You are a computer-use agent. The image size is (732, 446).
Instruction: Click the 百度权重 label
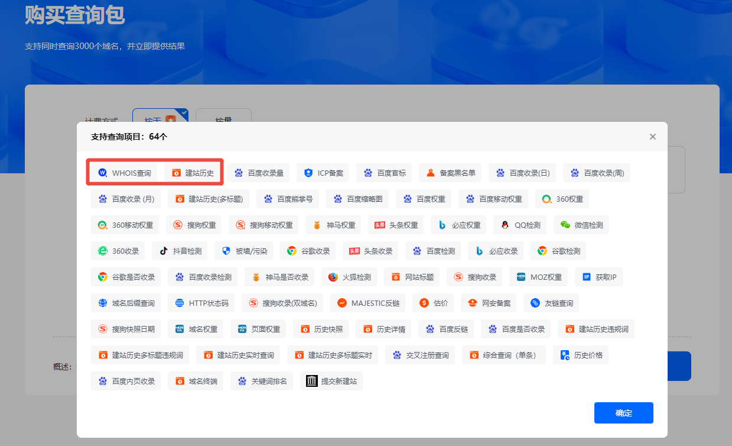pos(431,199)
